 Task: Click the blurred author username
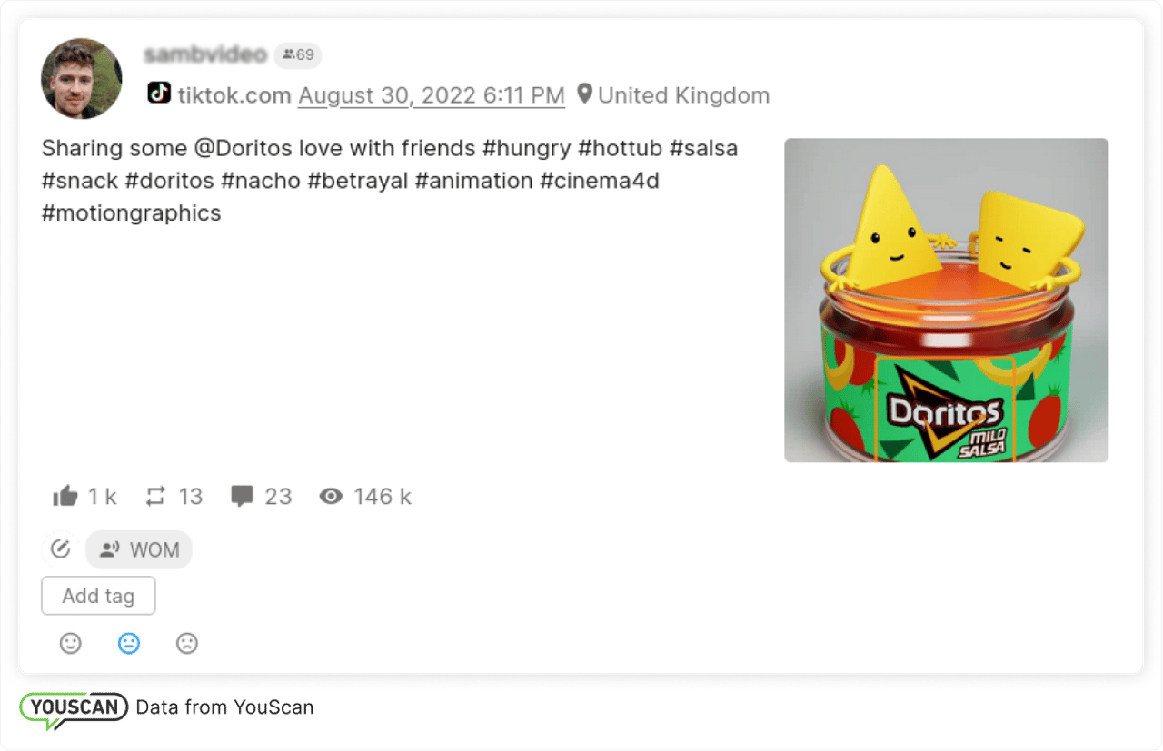point(205,54)
